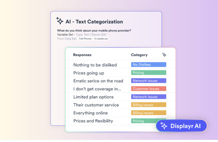Image resolution: width=218 pixels, height=142 pixels.
Task: Choose Network Issues tag for Erratic serice row
Action: [x=148, y=81]
